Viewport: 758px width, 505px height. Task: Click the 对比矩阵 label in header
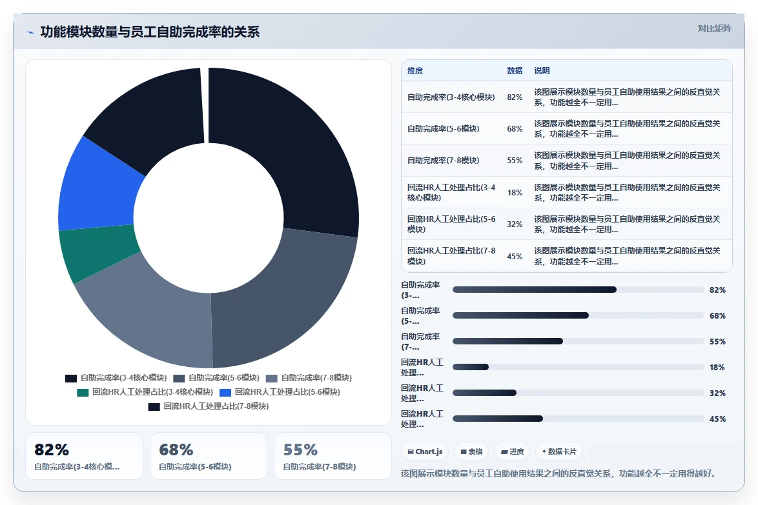714,28
